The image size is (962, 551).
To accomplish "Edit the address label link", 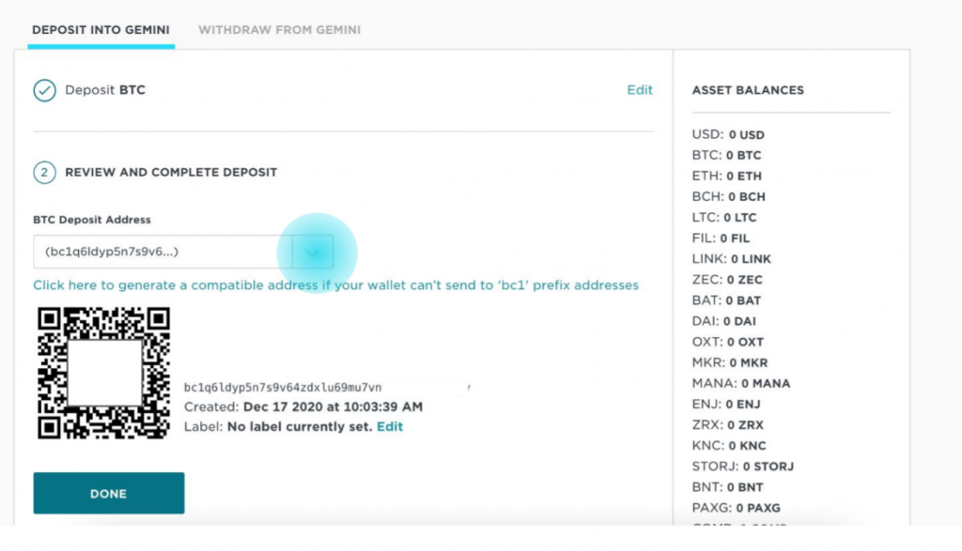I will tap(390, 426).
